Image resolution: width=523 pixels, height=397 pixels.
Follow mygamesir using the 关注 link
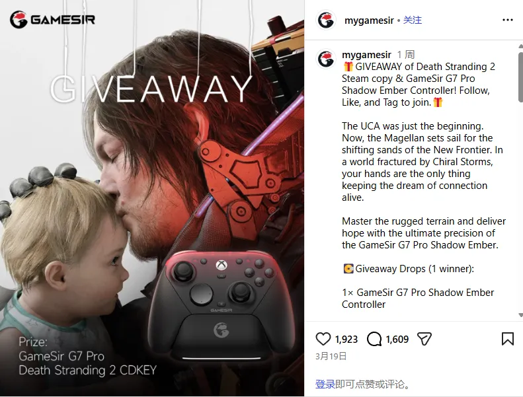(x=413, y=20)
